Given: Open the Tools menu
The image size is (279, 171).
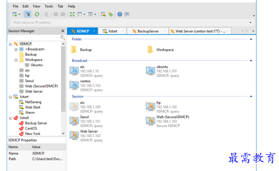Looking at the screenshot, I should coord(49,6).
